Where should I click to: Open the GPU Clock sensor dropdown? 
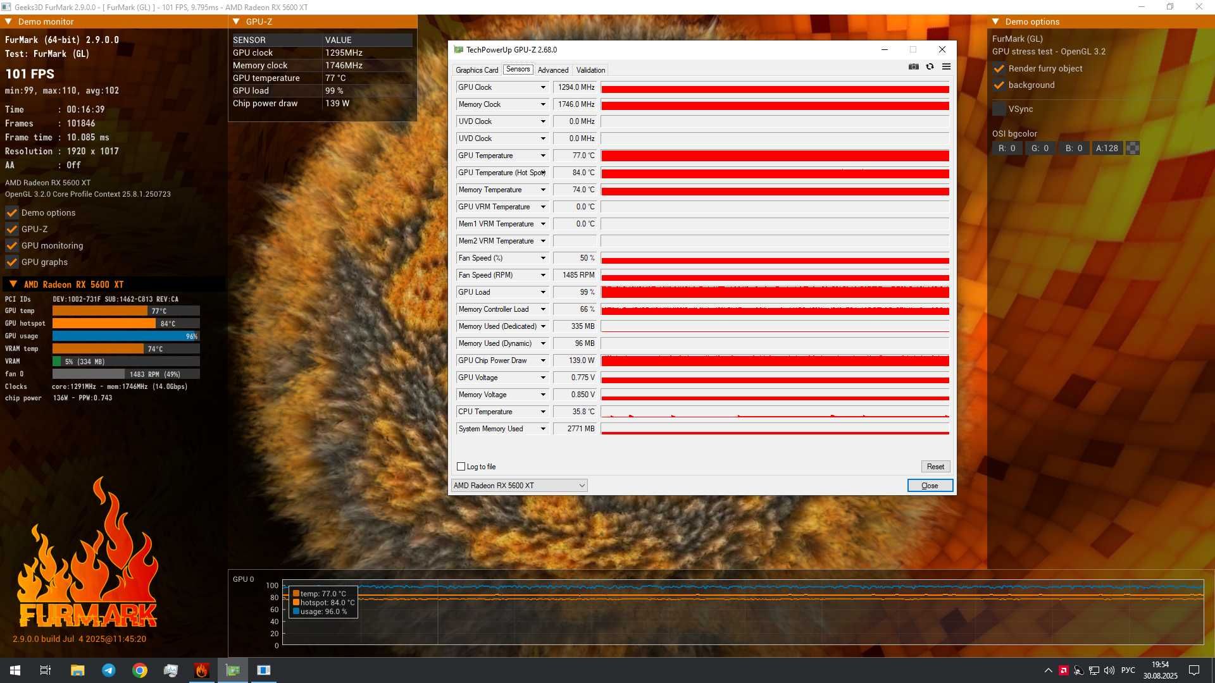click(x=543, y=87)
